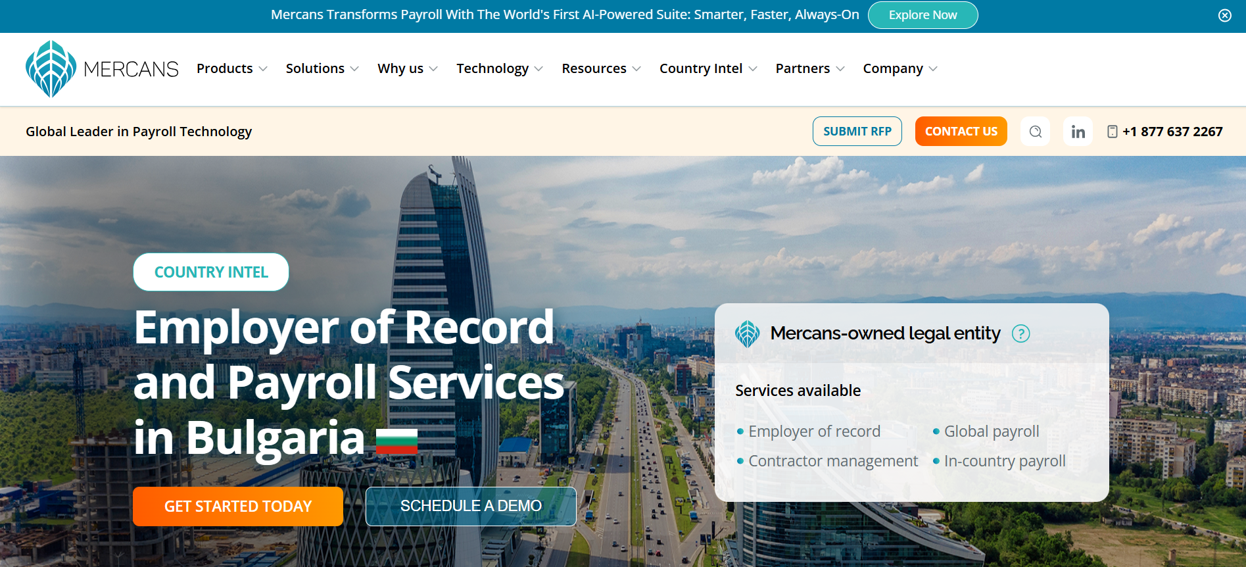Click the 'Services available' label
The height and width of the screenshot is (567, 1246).
pyautogui.click(x=798, y=391)
